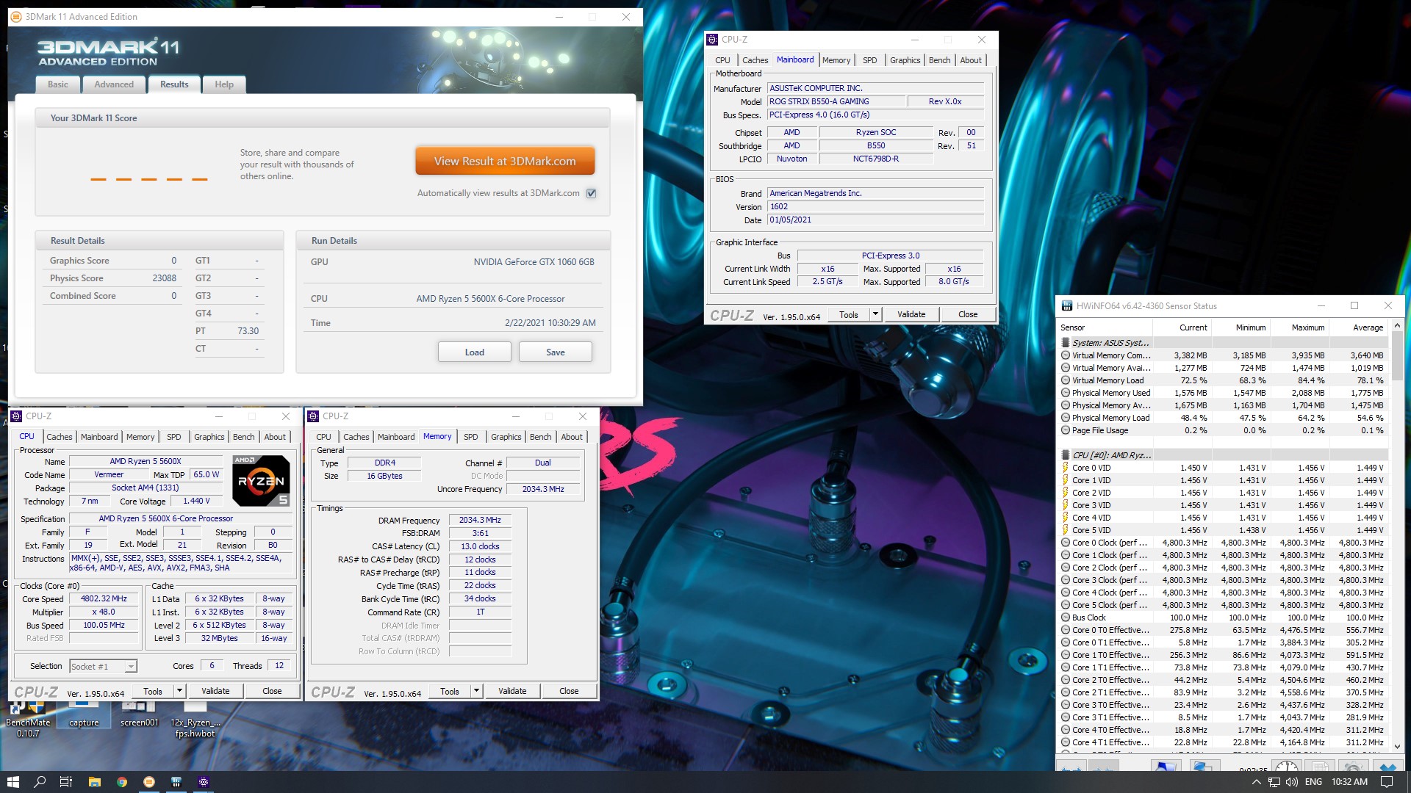Show hidden system tray icons
This screenshot has height=793, width=1411.
tap(1256, 782)
